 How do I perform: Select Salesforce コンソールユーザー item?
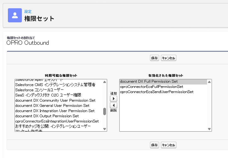(x=59, y=90)
